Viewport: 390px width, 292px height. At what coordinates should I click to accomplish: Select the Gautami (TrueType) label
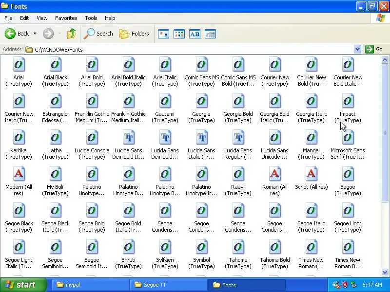pyautogui.click(x=165, y=117)
